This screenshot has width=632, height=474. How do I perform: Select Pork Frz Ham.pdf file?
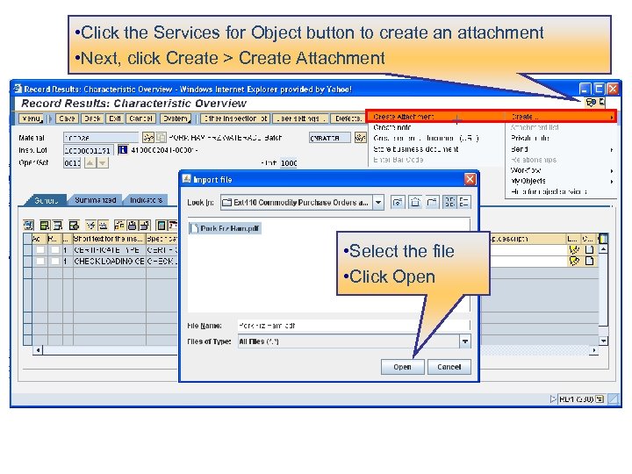[x=225, y=228]
